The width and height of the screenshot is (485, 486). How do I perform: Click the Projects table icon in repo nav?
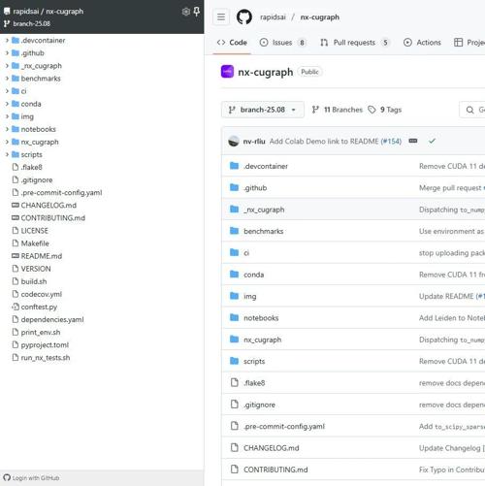[458, 43]
